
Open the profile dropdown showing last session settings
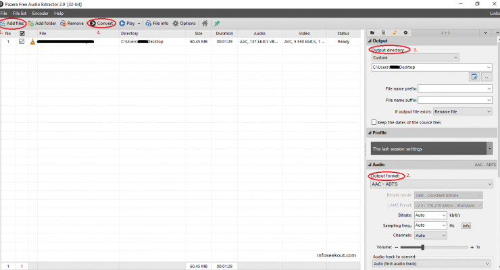pyautogui.click(x=489, y=148)
